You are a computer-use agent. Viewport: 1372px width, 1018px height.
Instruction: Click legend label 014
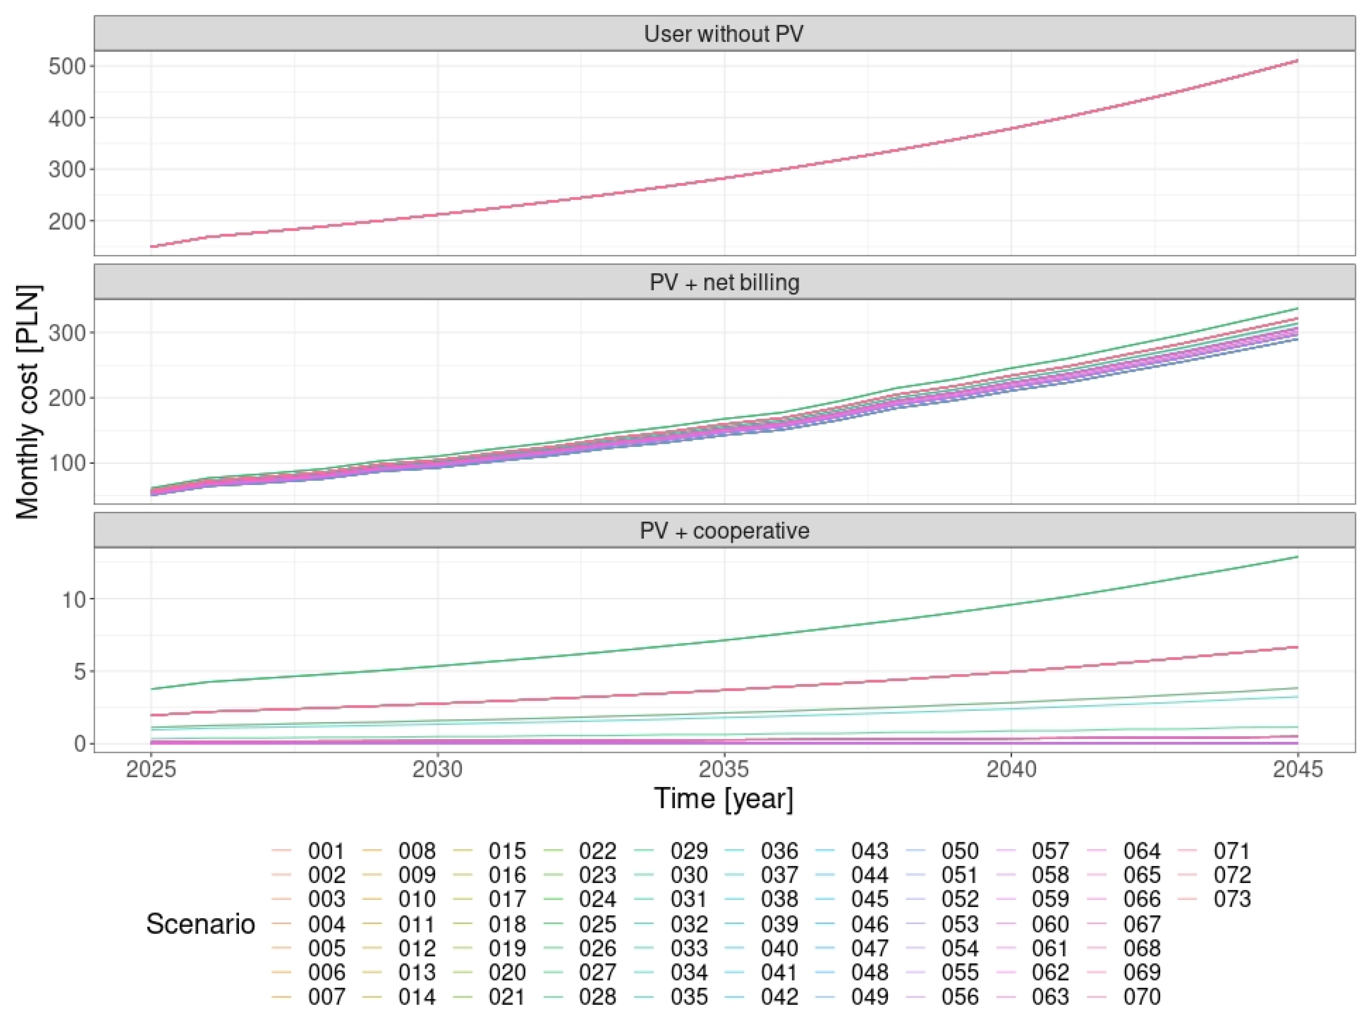pos(417,997)
